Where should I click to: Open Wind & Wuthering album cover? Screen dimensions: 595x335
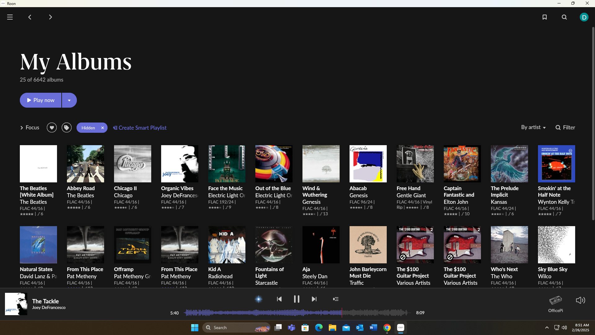(x=321, y=164)
